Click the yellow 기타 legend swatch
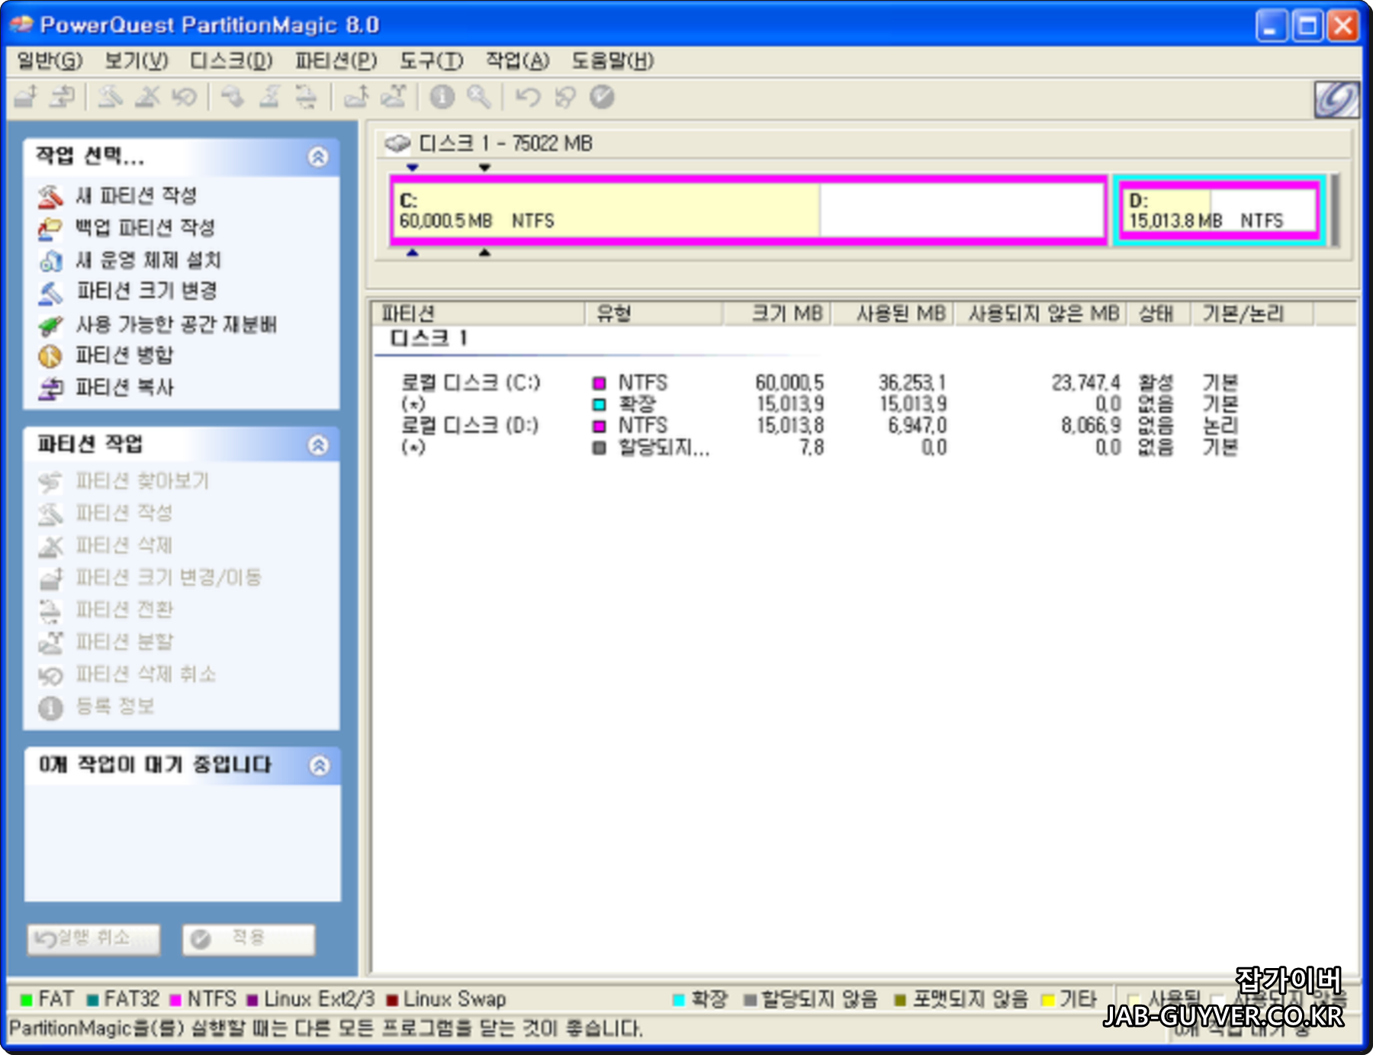 pos(1048,1000)
